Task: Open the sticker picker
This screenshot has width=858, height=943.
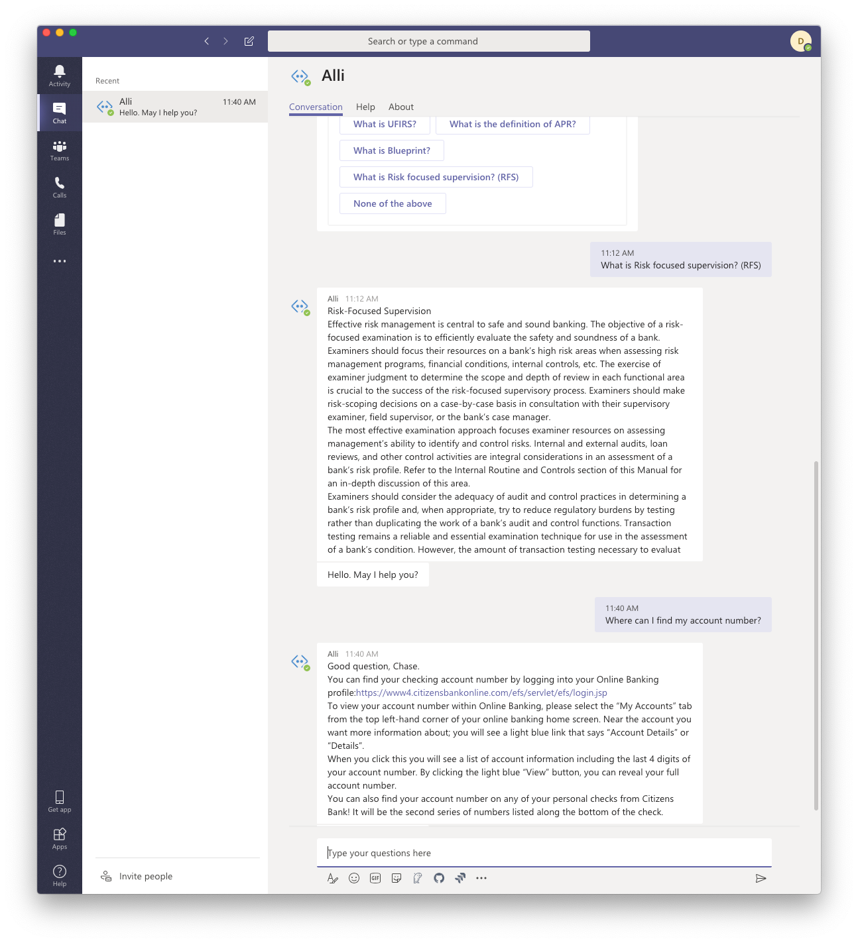Action: 397,878
